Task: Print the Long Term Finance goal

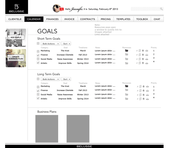Action: [x=144, y=91]
